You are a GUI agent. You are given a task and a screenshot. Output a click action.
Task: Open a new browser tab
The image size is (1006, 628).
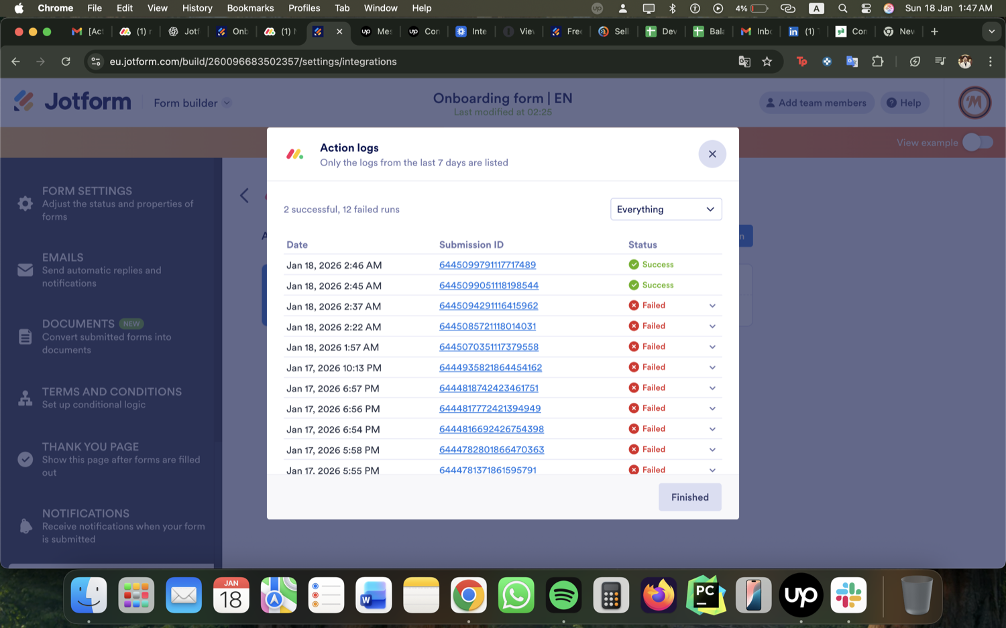(x=934, y=32)
